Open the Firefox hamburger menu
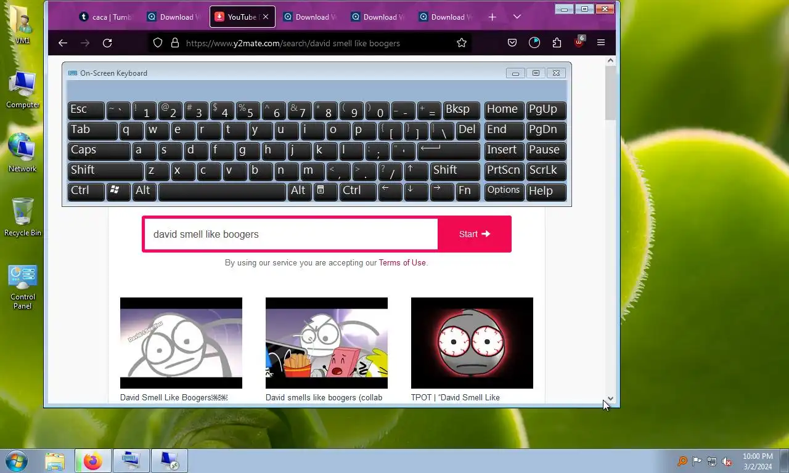789x473 pixels. click(x=601, y=42)
